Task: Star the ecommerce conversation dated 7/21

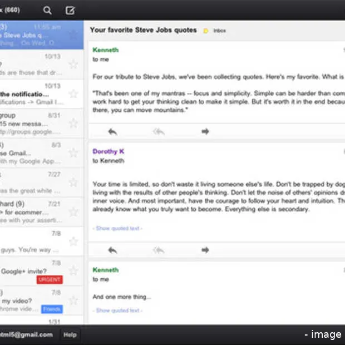Action: pos(73,212)
